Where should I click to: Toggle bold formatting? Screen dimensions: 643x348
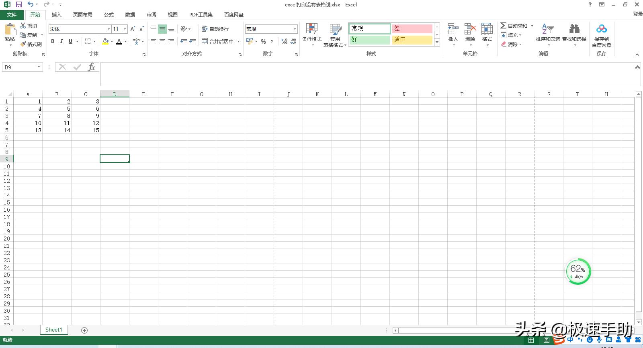tap(53, 41)
